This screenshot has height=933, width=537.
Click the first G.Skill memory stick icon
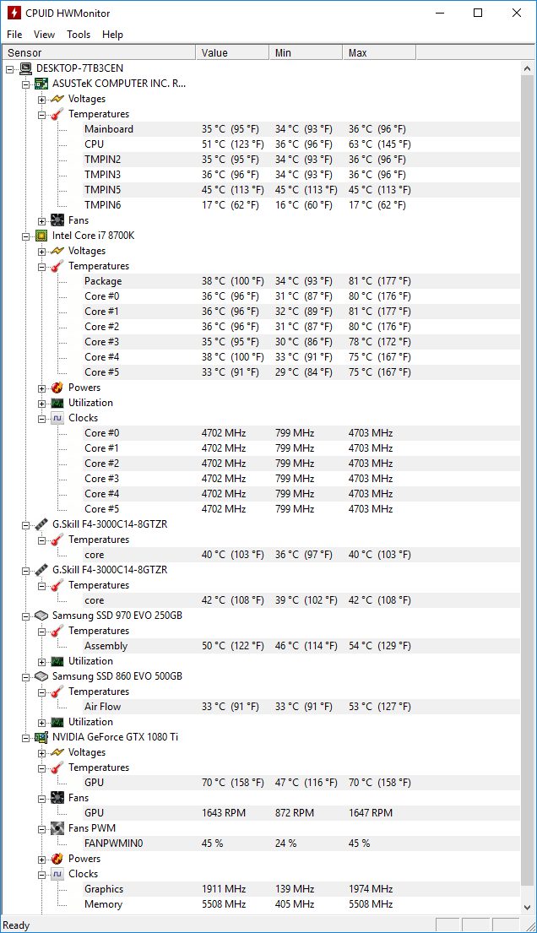[41, 524]
